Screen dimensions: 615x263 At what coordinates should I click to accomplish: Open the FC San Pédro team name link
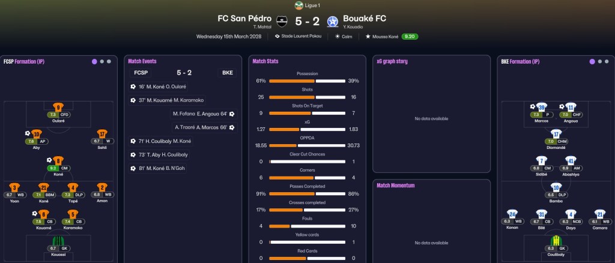(244, 18)
